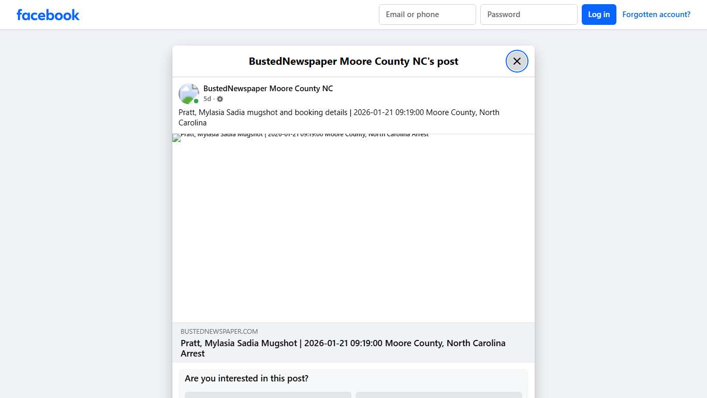This screenshot has width=707, height=398.
Task: Dismiss the post dialog with the X
Action: [x=517, y=61]
